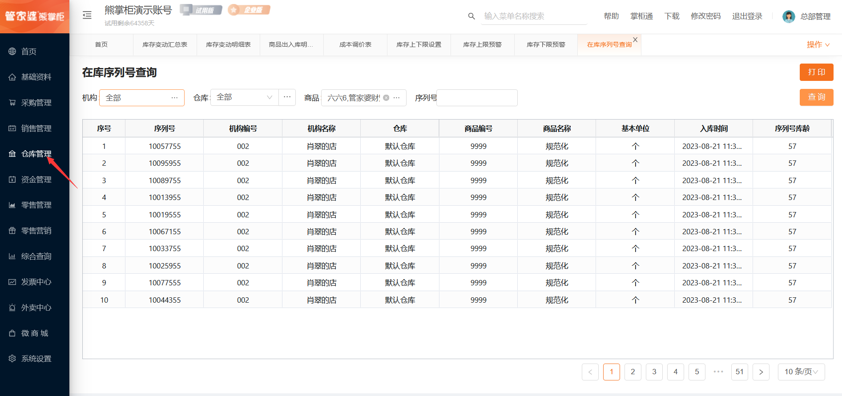The height and width of the screenshot is (396, 842).
Task: Go to page 5
Action: [697, 372]
